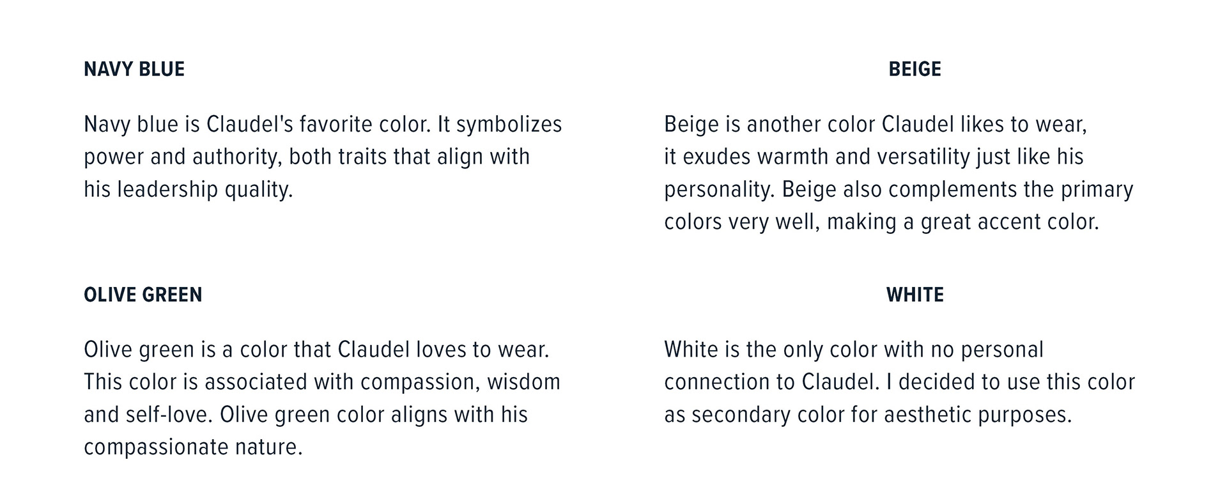The image size is (1227, 503).
Task: Click the BEIGE heading
Action: (x=914, y=69)
